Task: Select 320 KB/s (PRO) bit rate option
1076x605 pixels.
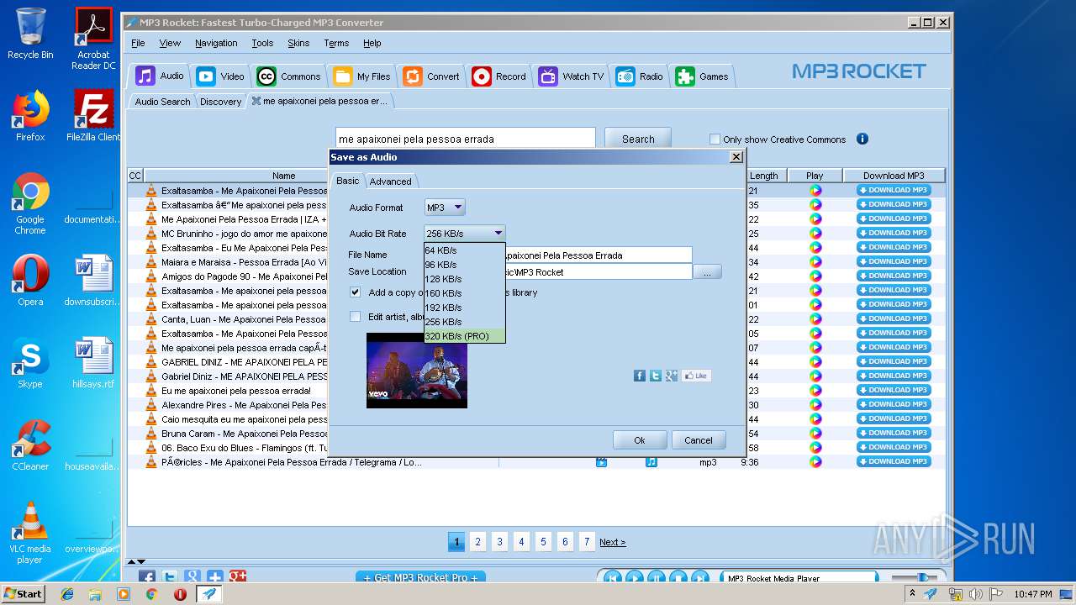Action: click(464, 336)
